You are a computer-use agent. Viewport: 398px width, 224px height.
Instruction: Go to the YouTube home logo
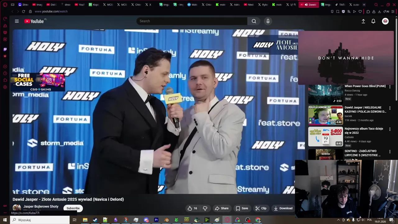click(34, 21)
